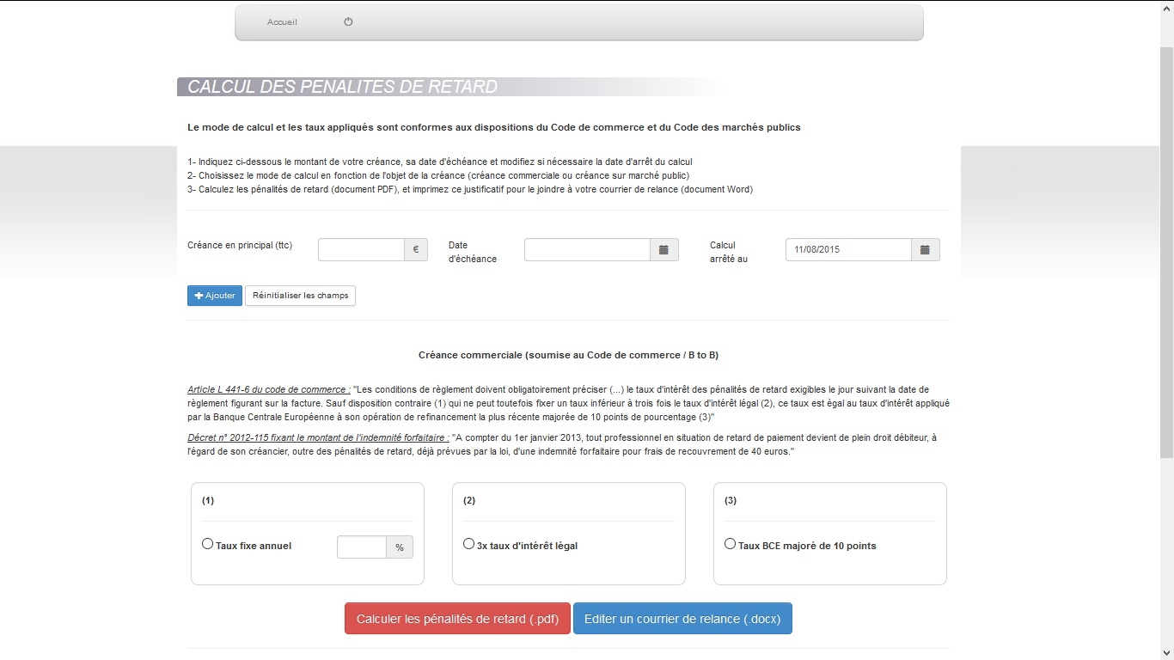Select Taux BCE majoré de 10 points
1174x660 pixels.
pos(730,544)
